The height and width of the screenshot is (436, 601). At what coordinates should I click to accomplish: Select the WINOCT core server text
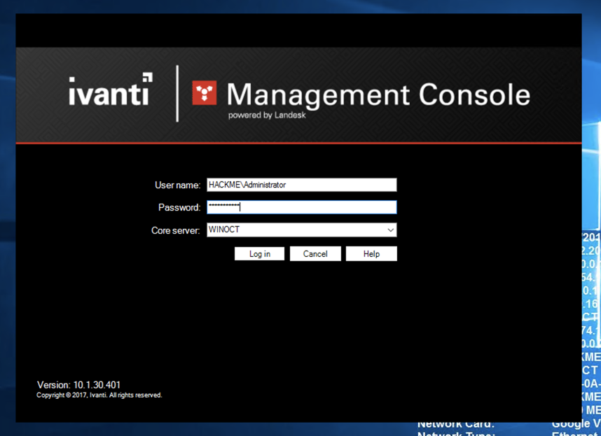point(224,230)
